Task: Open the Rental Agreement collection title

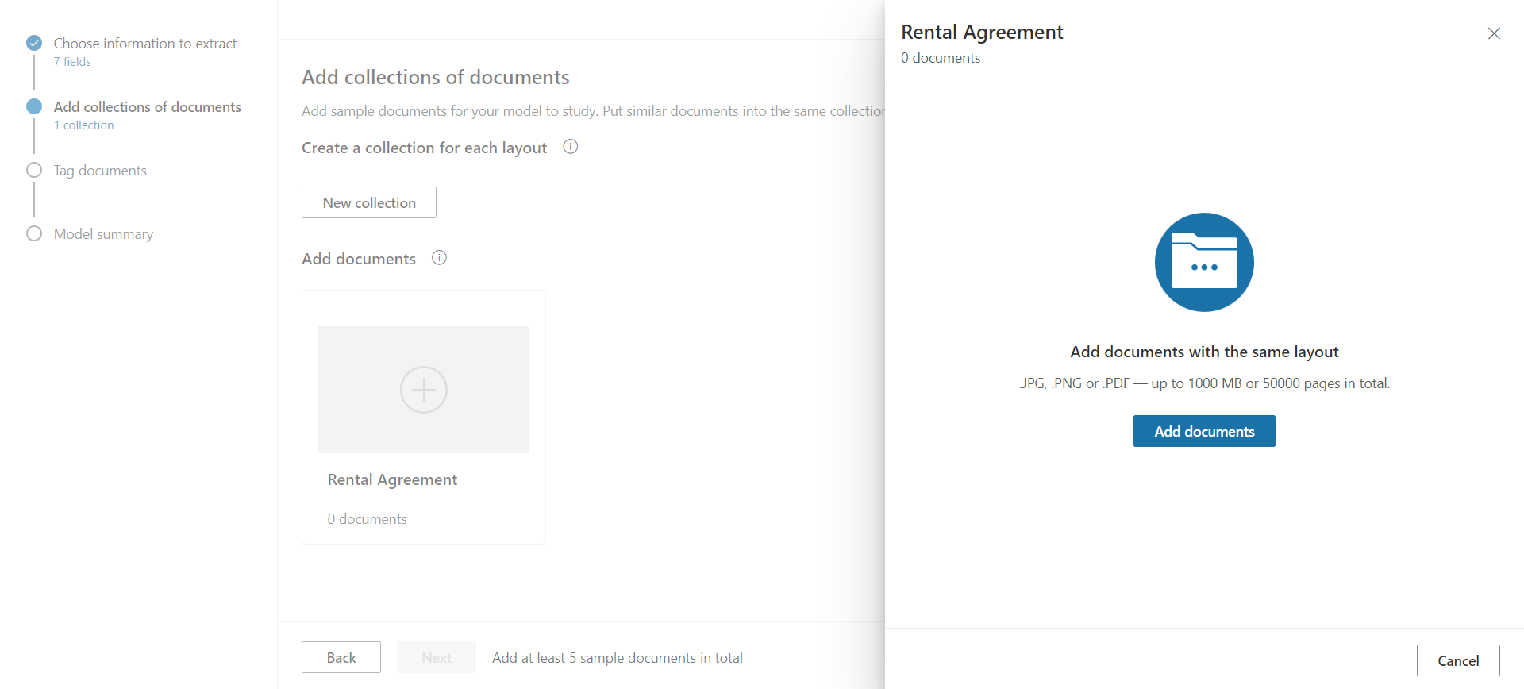Action: point(392,479)
